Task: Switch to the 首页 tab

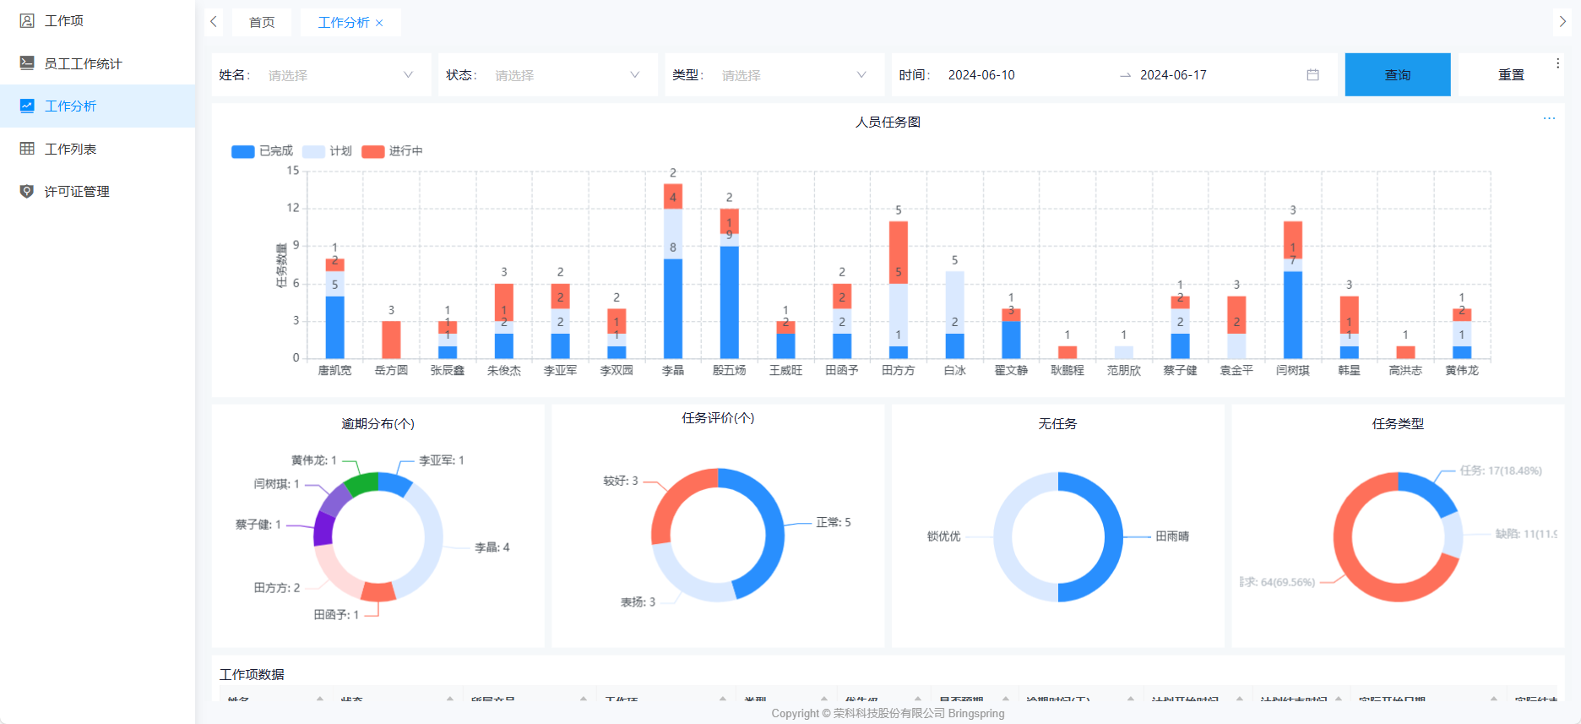Action: (x=262, y=22)
